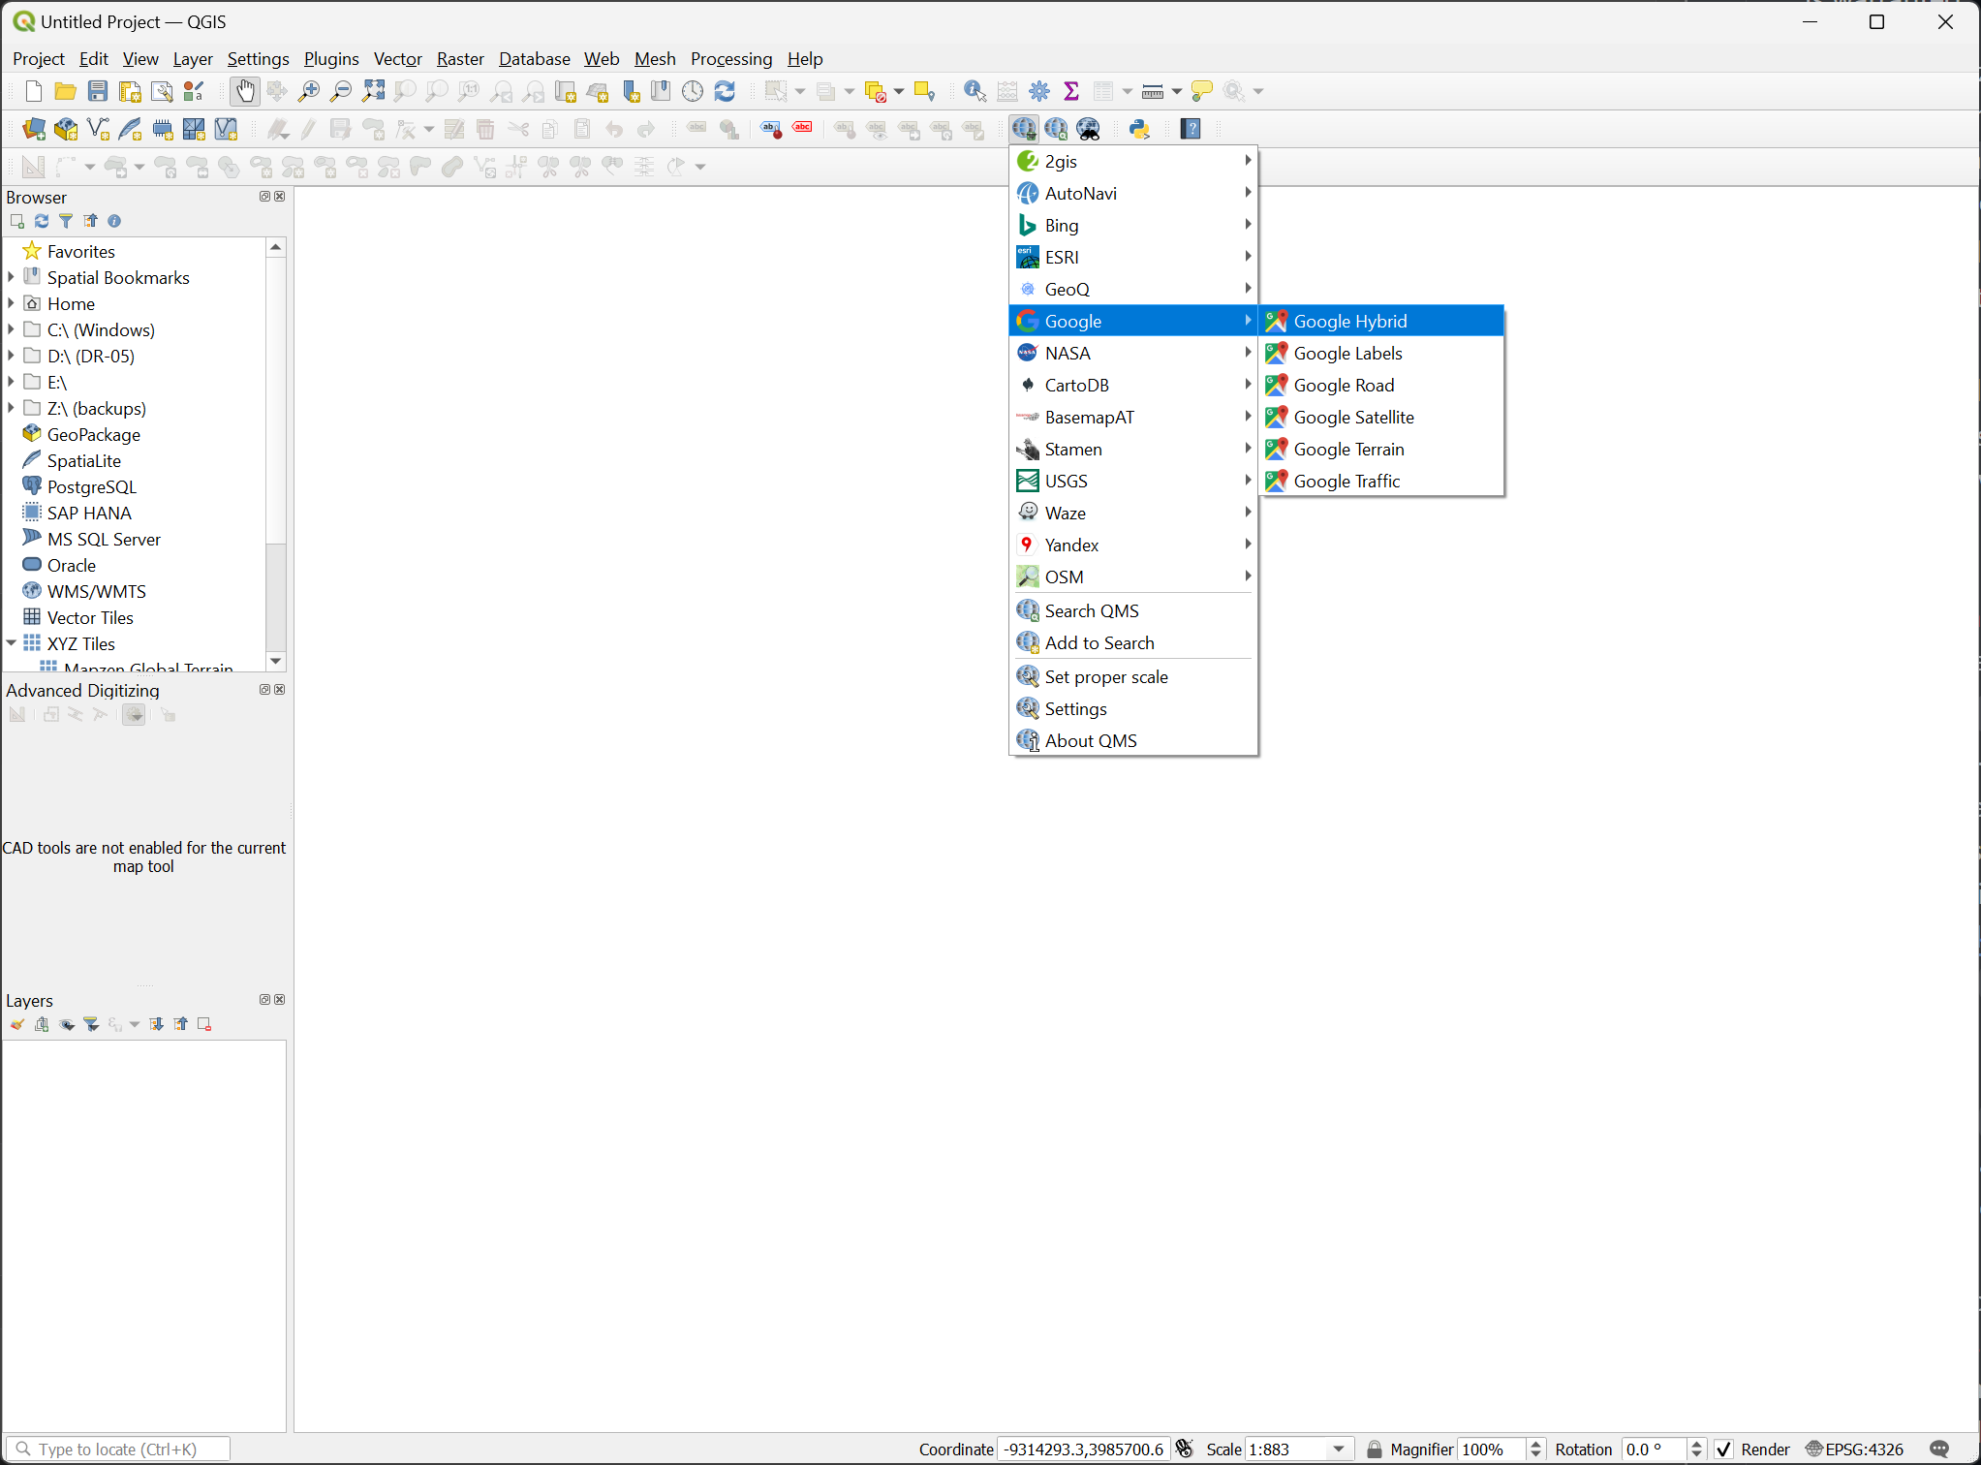1981x1465 pixels.
Task: Select PostgreSQL in the Browser tree
Action: coord(92,486)
